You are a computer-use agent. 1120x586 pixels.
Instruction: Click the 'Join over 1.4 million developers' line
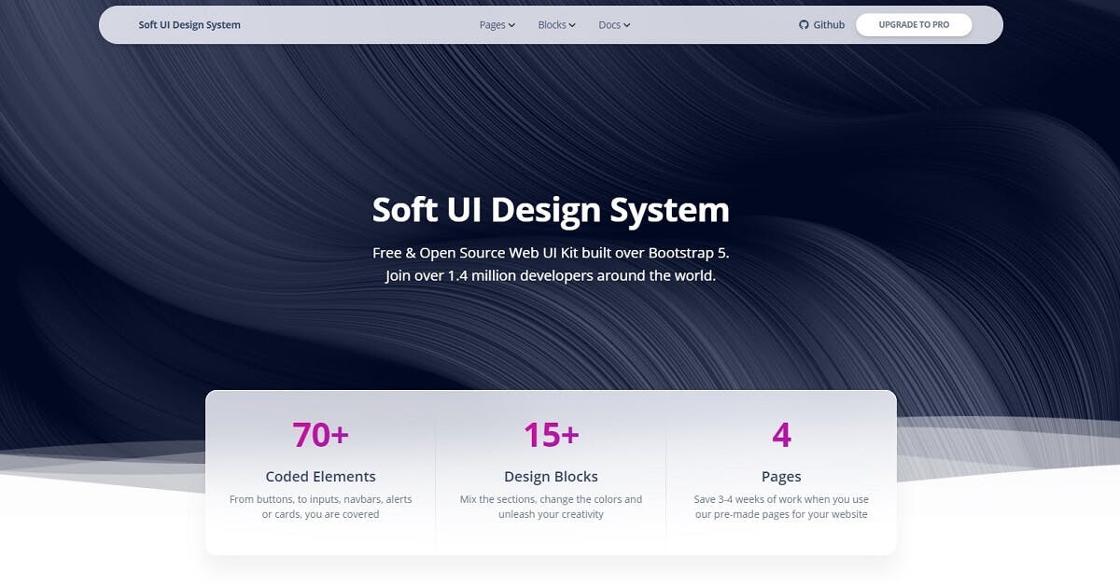pos(551,276)
